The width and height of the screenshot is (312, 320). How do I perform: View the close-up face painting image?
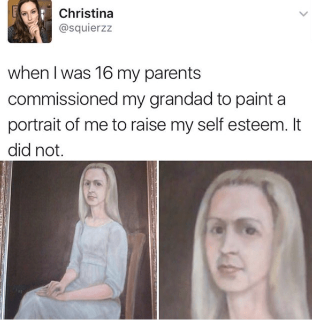tap(235, 240)
